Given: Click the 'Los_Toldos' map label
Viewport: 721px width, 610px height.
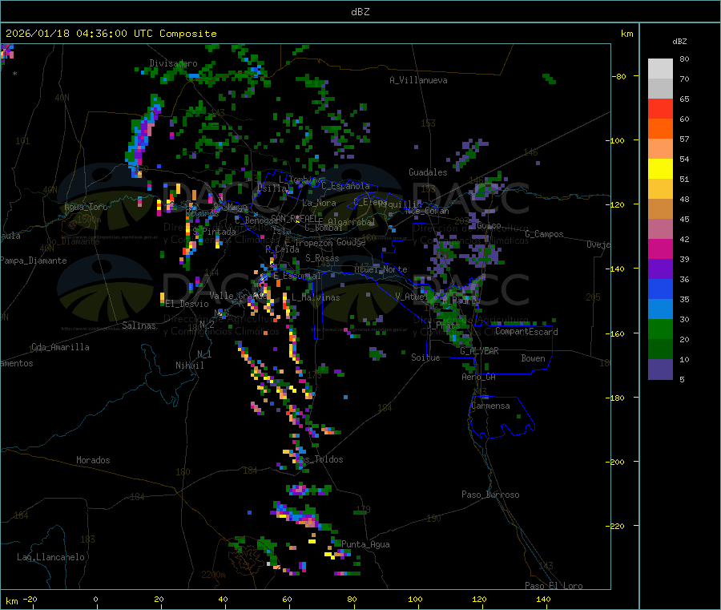Looking at the screenshot, I should click(320, 459).
